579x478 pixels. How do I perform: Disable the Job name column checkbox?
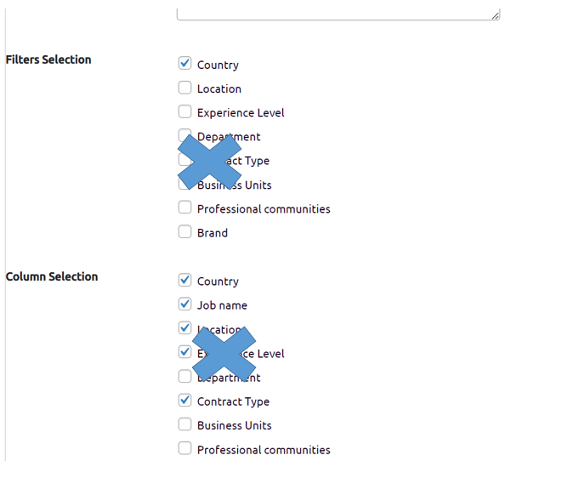pos(184,303)
